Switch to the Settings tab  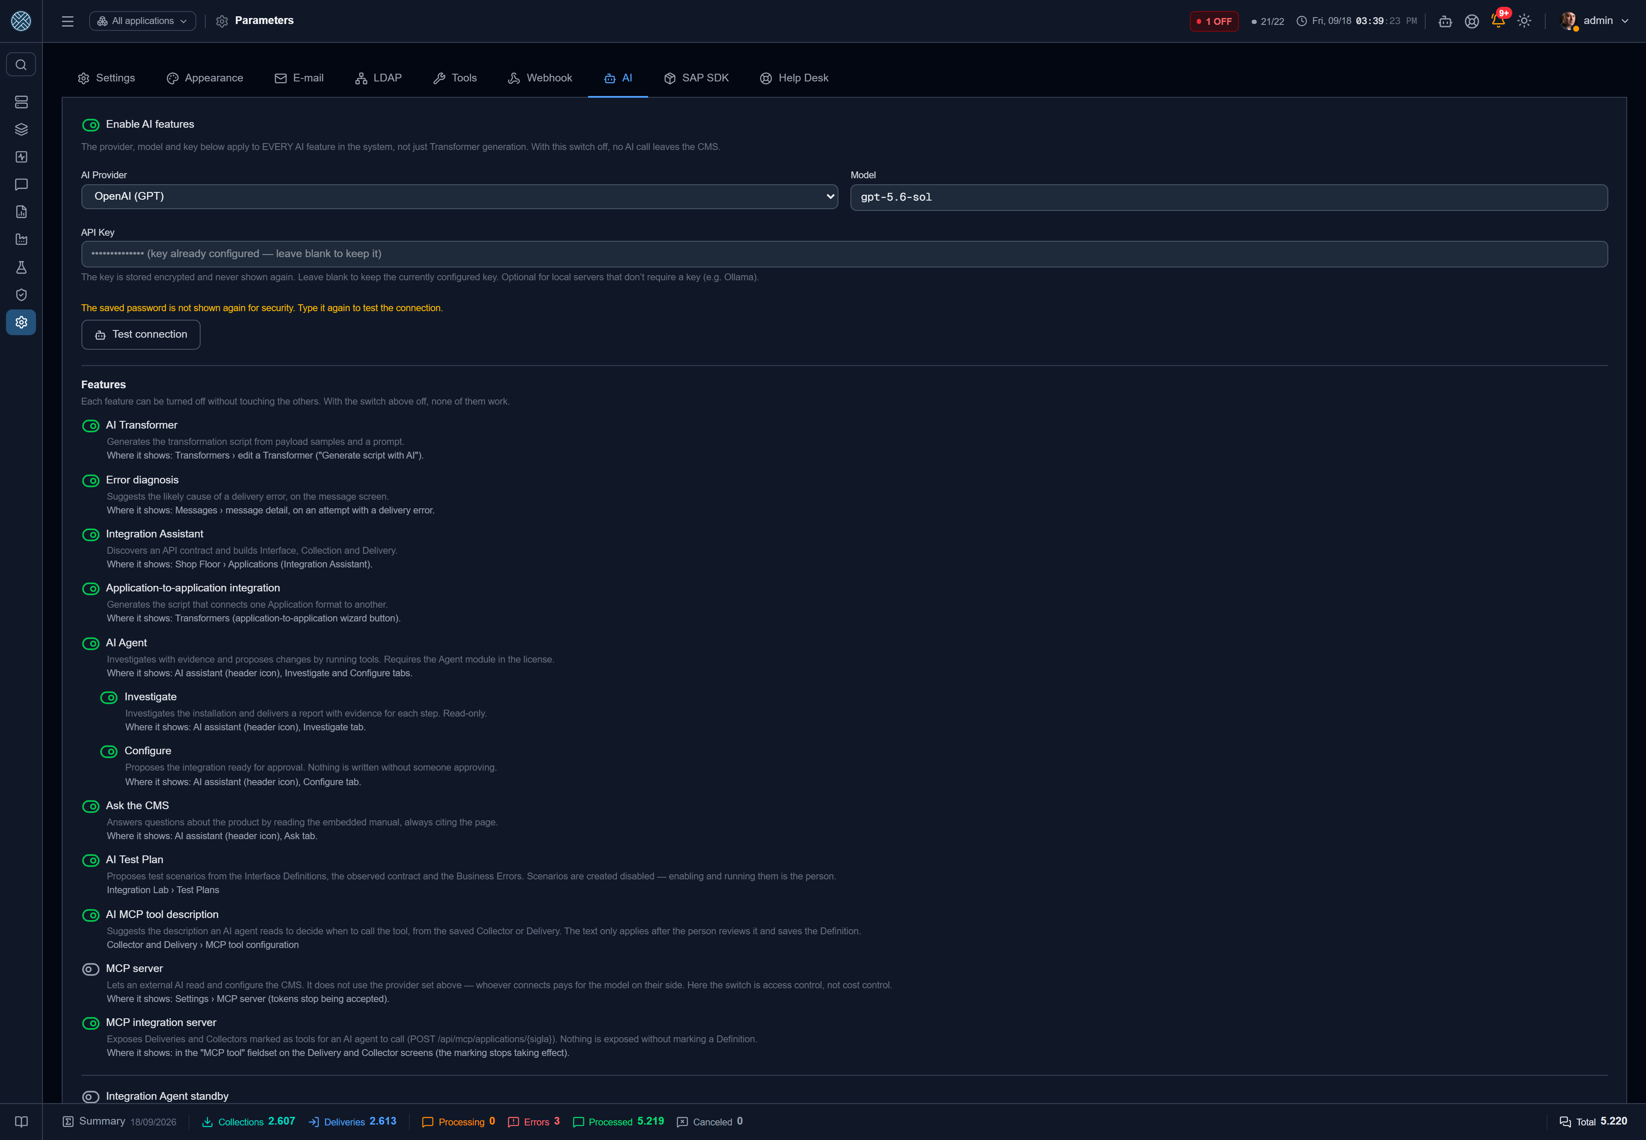106,78
